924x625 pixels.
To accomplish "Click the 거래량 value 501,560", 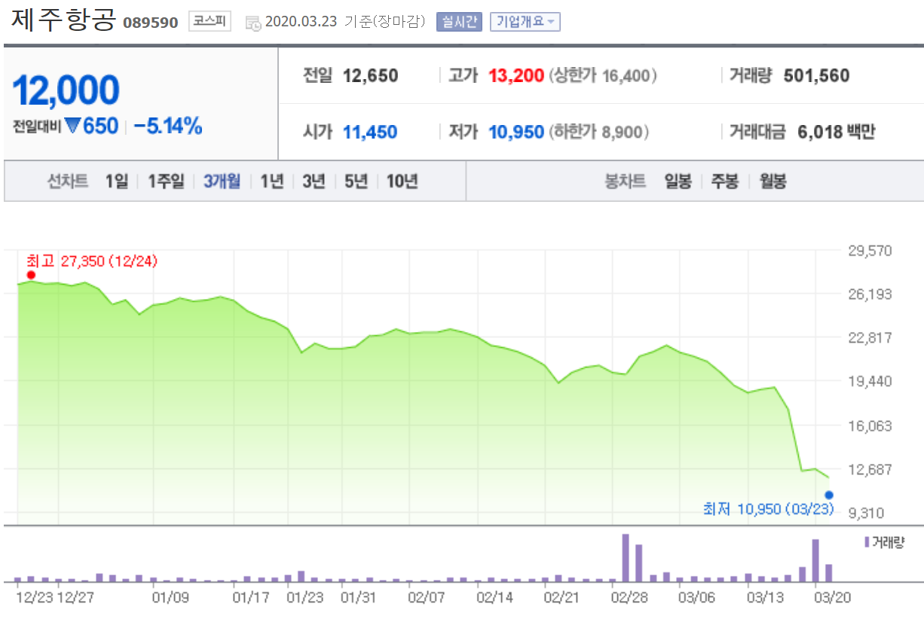I will tap(816, 75).
